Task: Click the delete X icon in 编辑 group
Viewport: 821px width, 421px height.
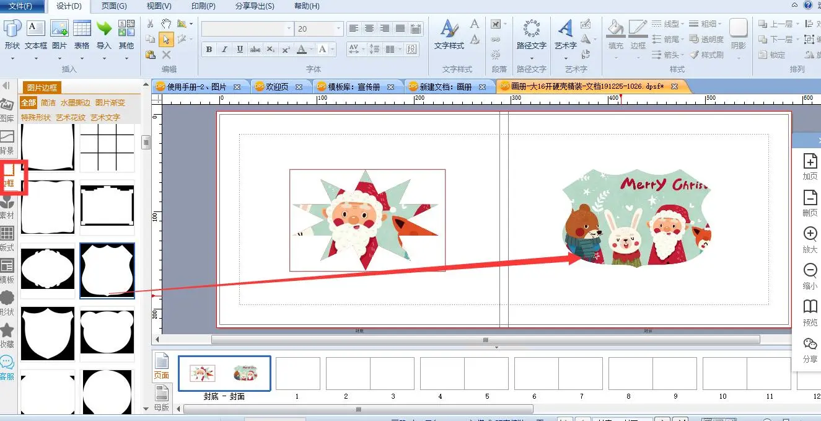Action: click(165, 55)
